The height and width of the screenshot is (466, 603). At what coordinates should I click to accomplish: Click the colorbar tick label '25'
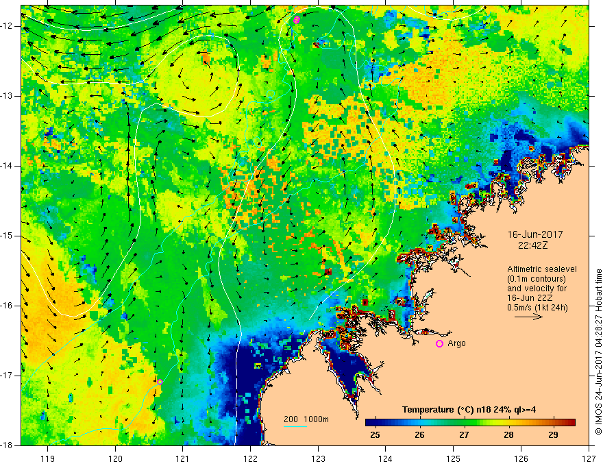point(375,435)
